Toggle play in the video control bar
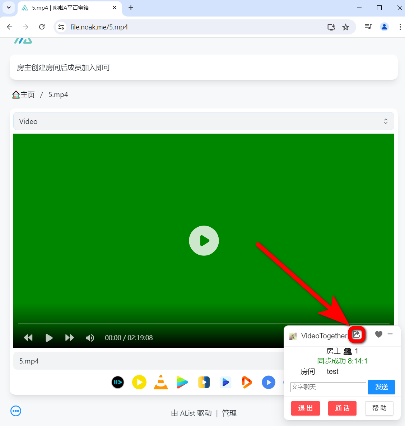 [49, 338]
